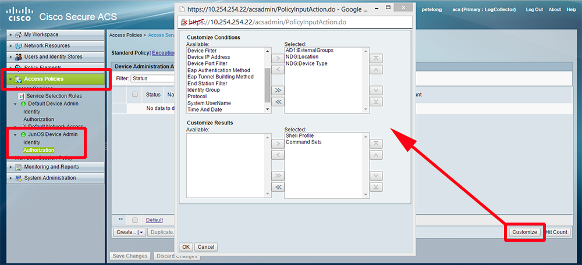Viewport: 582px width, 265px height.
Task: Click the Hit Count button
Action: [556, 232]
